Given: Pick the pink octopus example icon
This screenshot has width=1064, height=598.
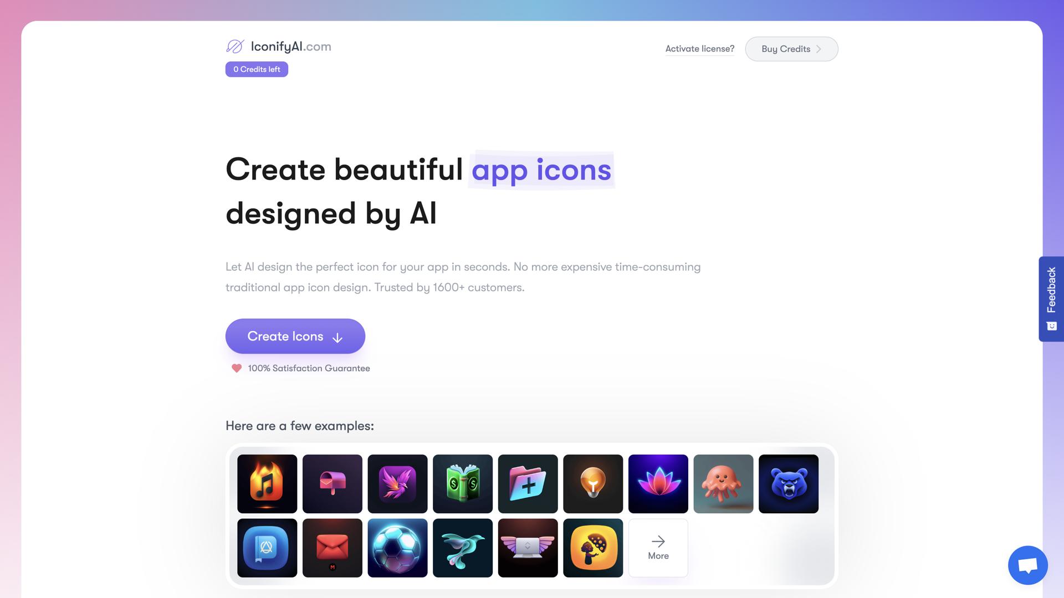Looking at the screenshot, I should pos(723,484).
